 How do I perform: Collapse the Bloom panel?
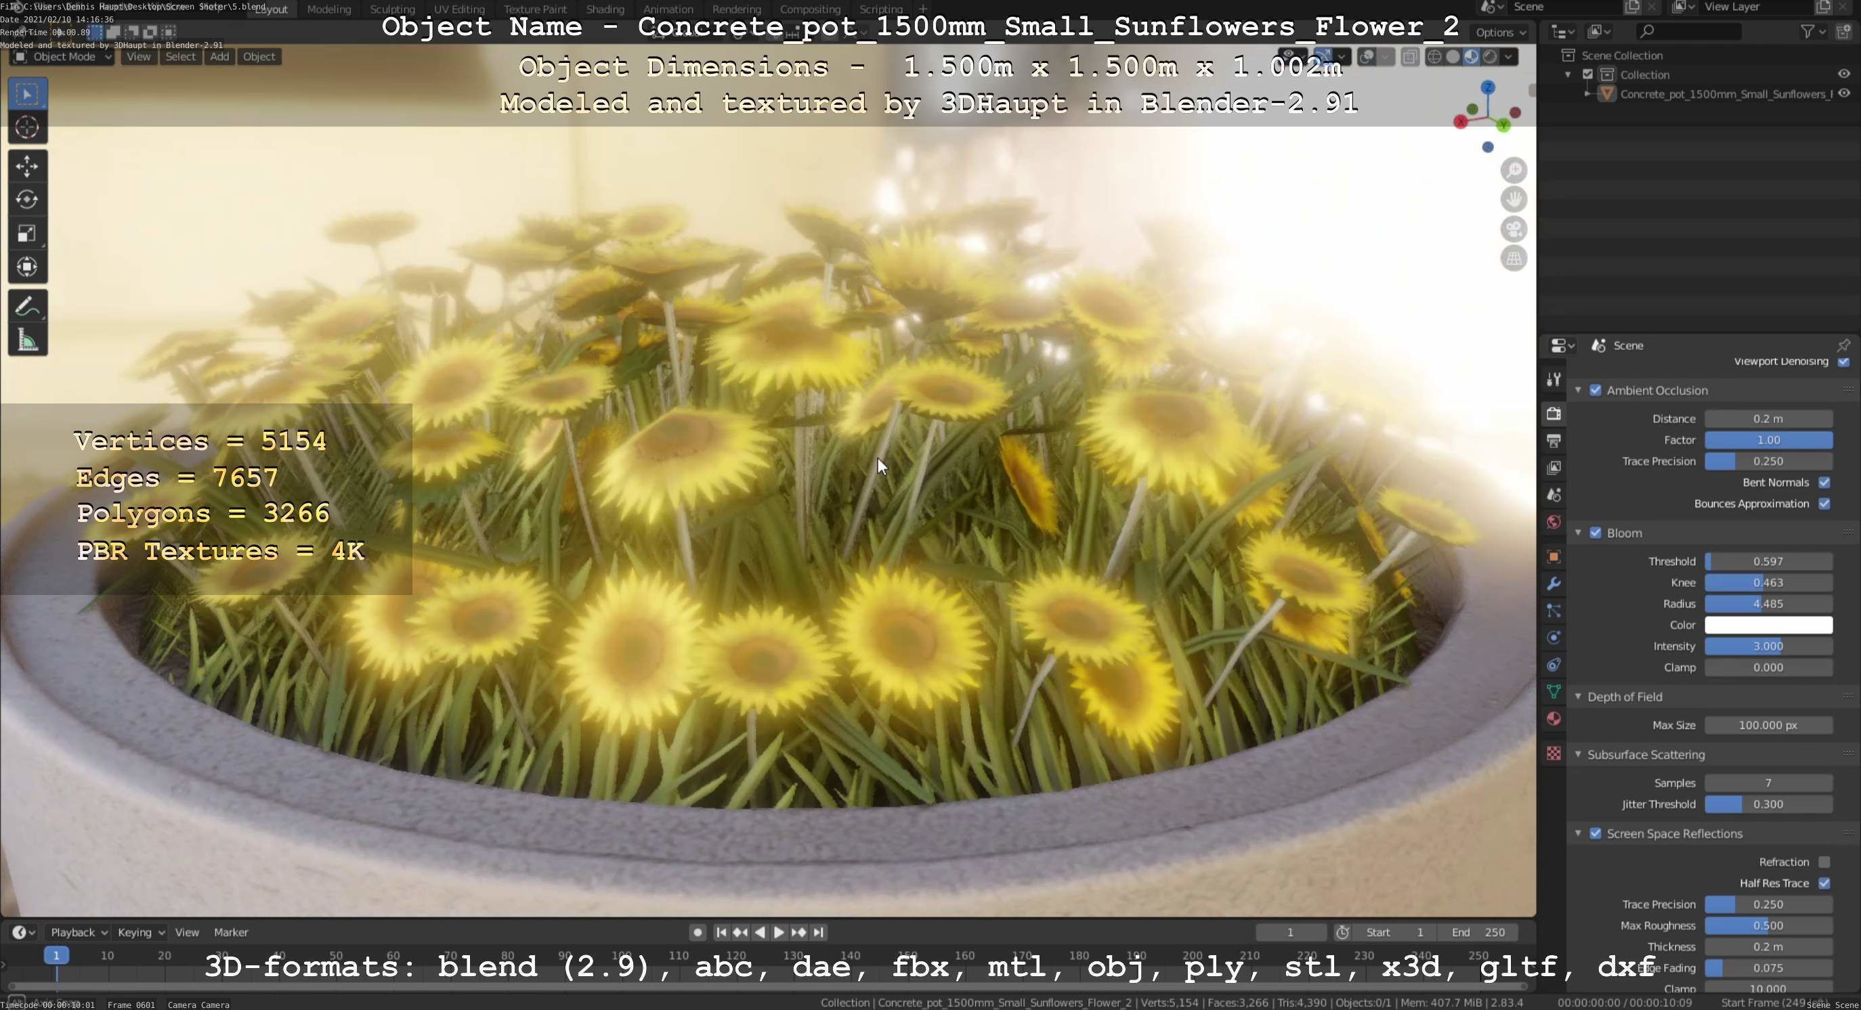tap(1578, 533)
